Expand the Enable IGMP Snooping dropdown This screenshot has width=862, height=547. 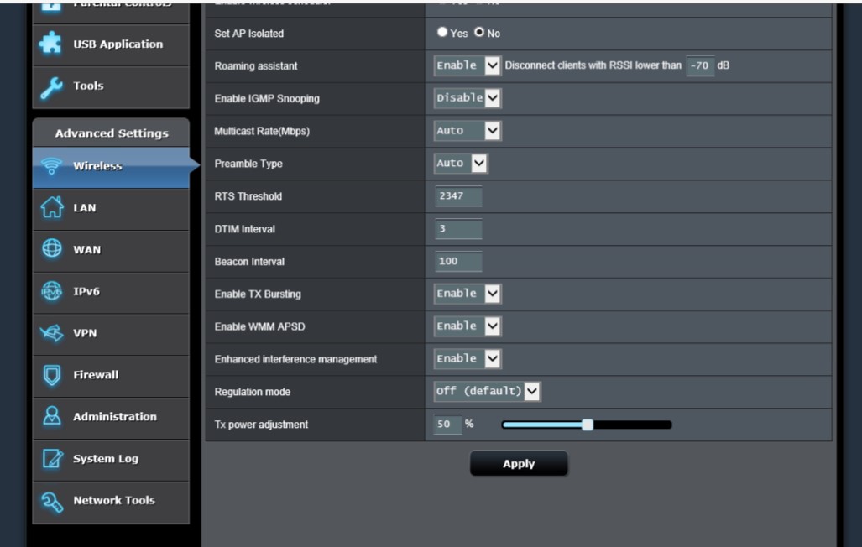[x=467, y=98]
